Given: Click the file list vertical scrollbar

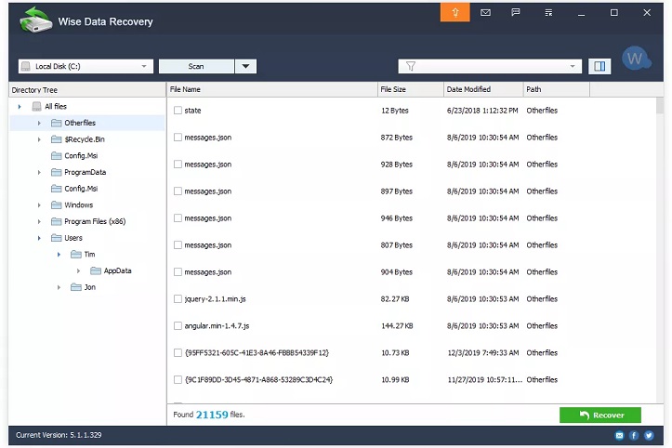Looking at the screenshot, I should [x=660, y=250].
